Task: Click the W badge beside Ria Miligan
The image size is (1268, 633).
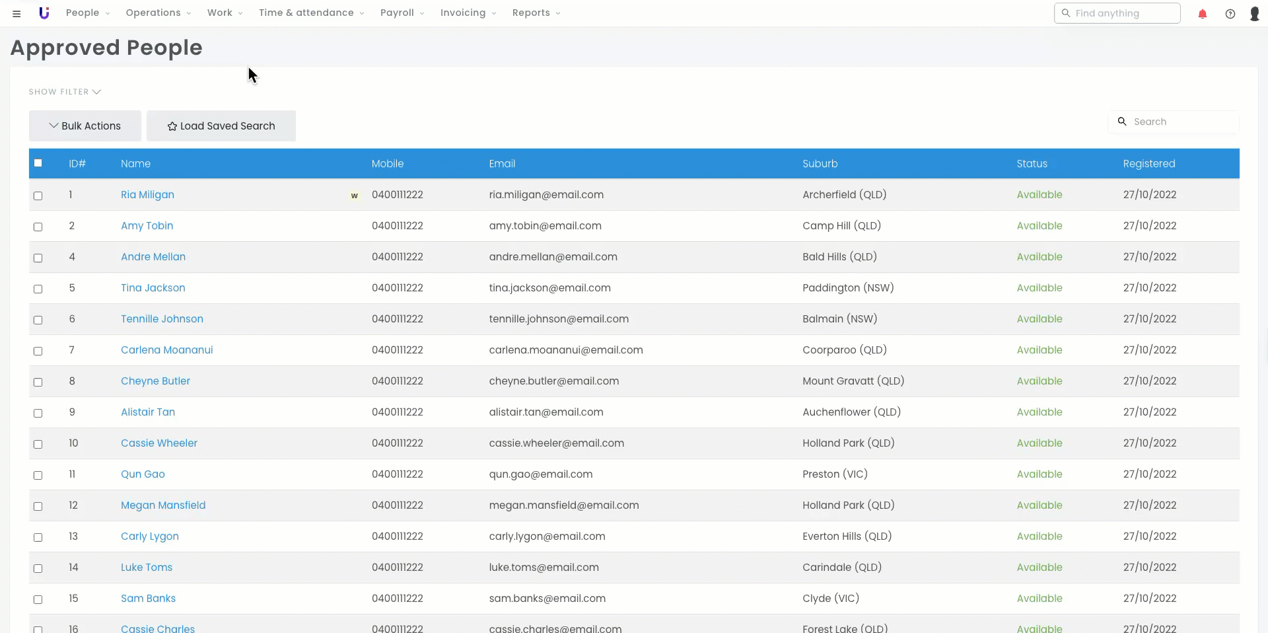Action: (x=355, y=196)
